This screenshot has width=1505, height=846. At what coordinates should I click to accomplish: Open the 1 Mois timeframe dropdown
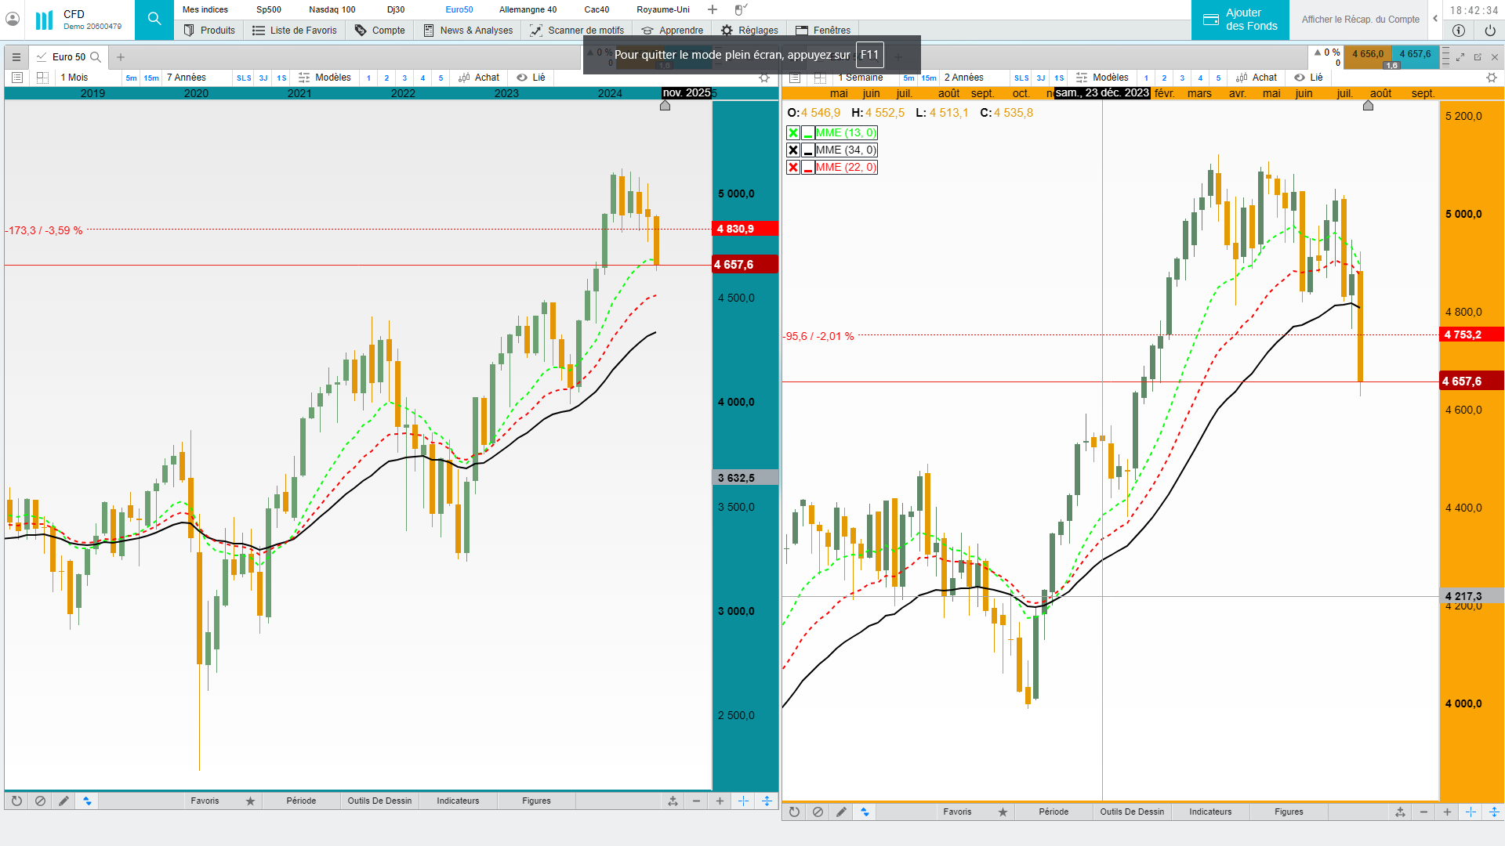click(x=75, y=78)
